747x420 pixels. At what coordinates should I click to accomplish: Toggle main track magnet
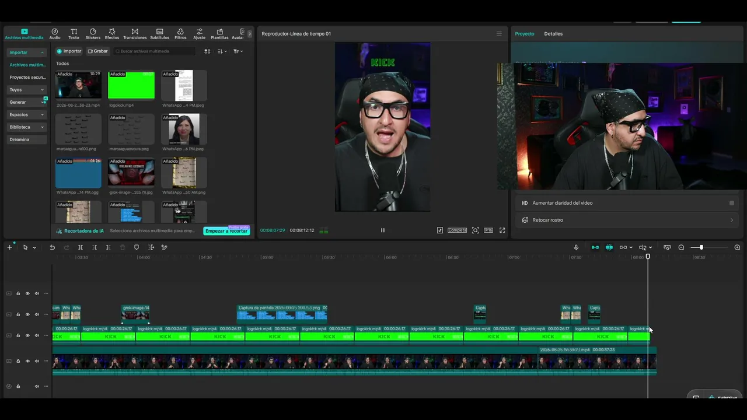(595, 247)
